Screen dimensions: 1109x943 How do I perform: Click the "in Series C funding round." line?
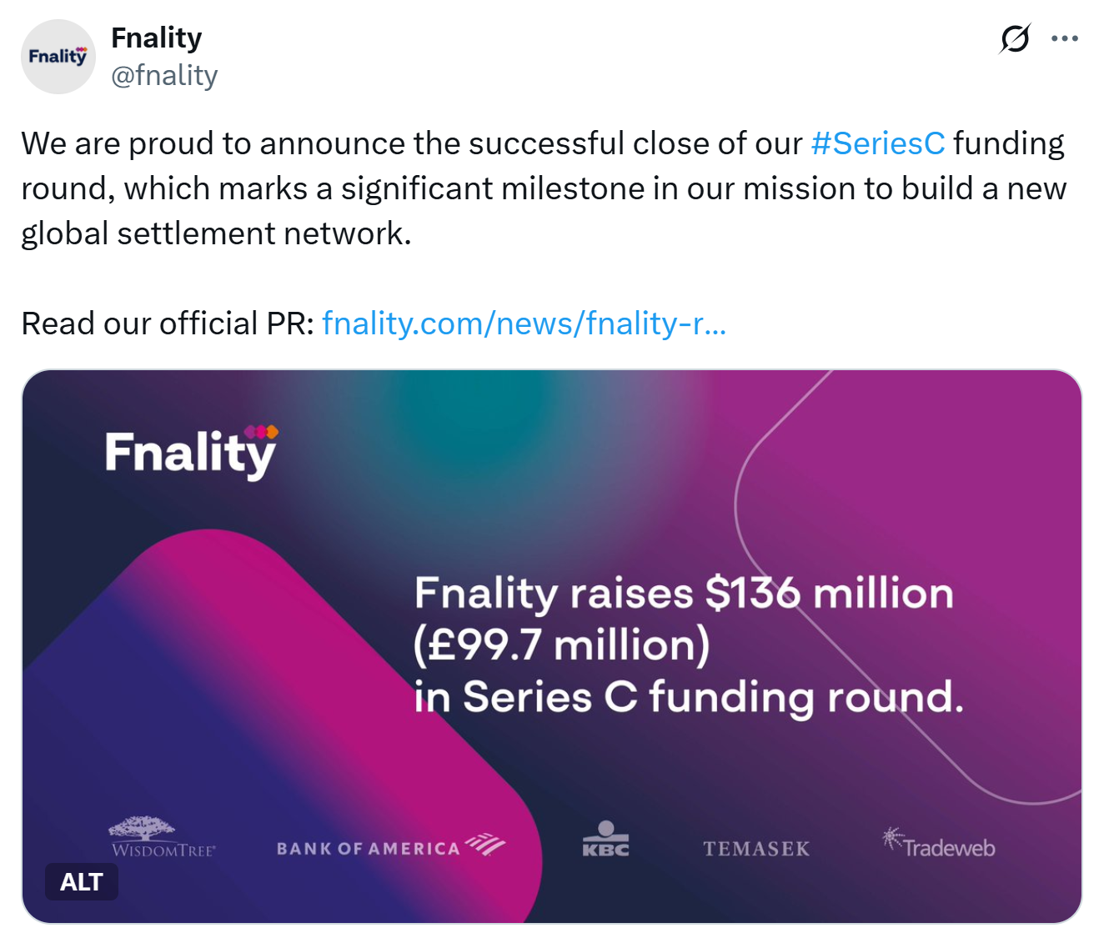pos(689,697)
